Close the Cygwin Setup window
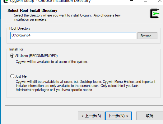 [160, 1]
